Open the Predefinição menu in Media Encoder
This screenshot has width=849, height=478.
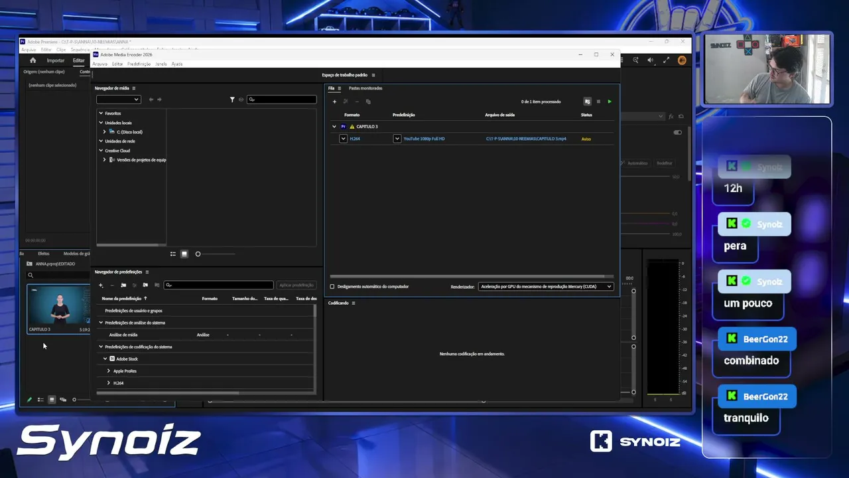click(139, 64)
